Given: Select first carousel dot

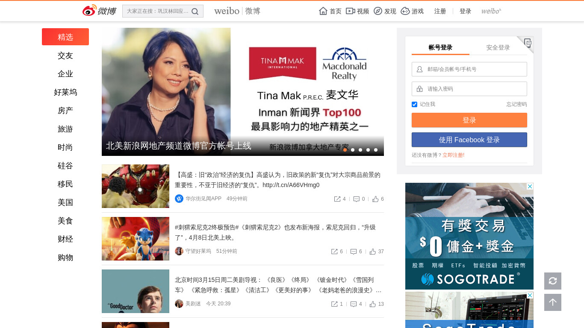Looking at the screenshot, I should click(x=345, y=150).
